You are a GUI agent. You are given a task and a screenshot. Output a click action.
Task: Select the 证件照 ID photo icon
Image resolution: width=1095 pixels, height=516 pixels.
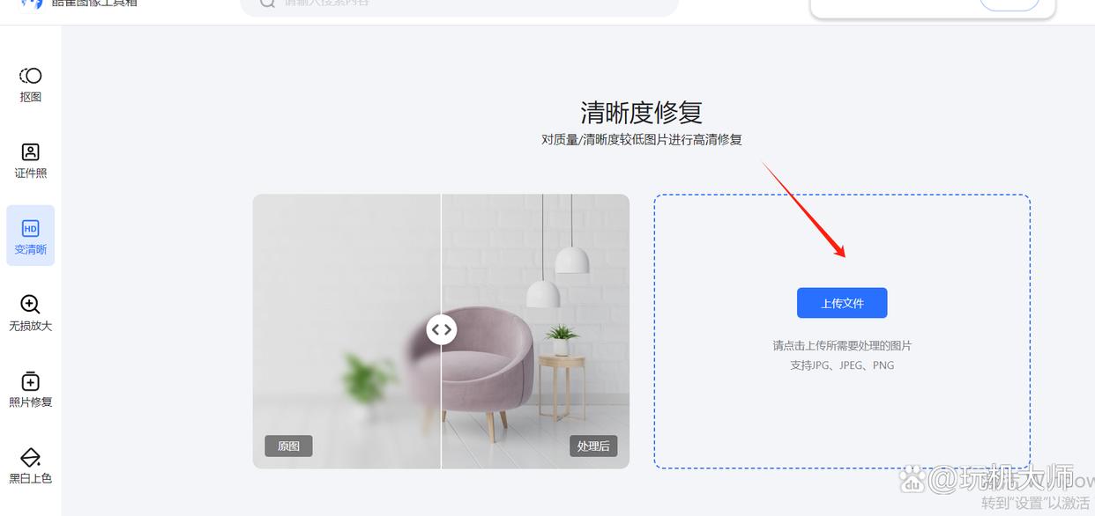(x=30, y=152)
